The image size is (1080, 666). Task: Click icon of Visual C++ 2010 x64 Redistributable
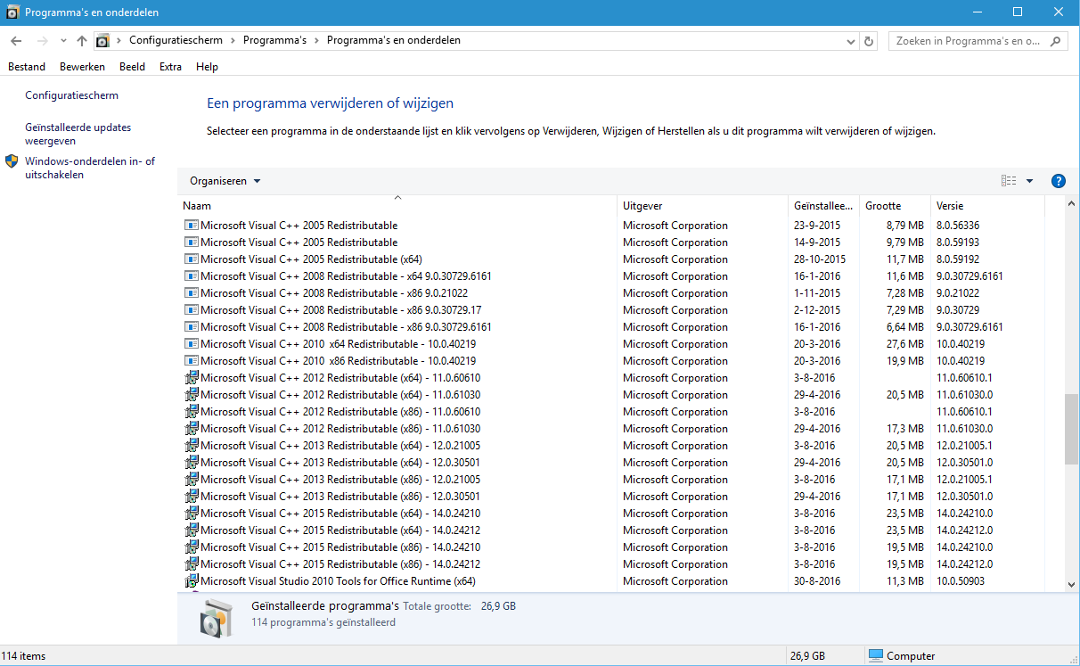click(192, 344)
